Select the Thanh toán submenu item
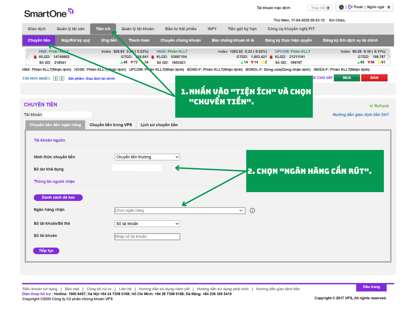The image size is (415, 311). tap(139, 40)
